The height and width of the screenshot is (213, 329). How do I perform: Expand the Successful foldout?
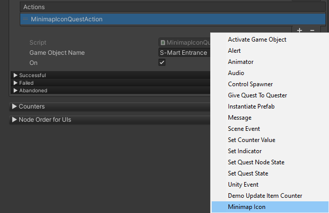[16, 75]
